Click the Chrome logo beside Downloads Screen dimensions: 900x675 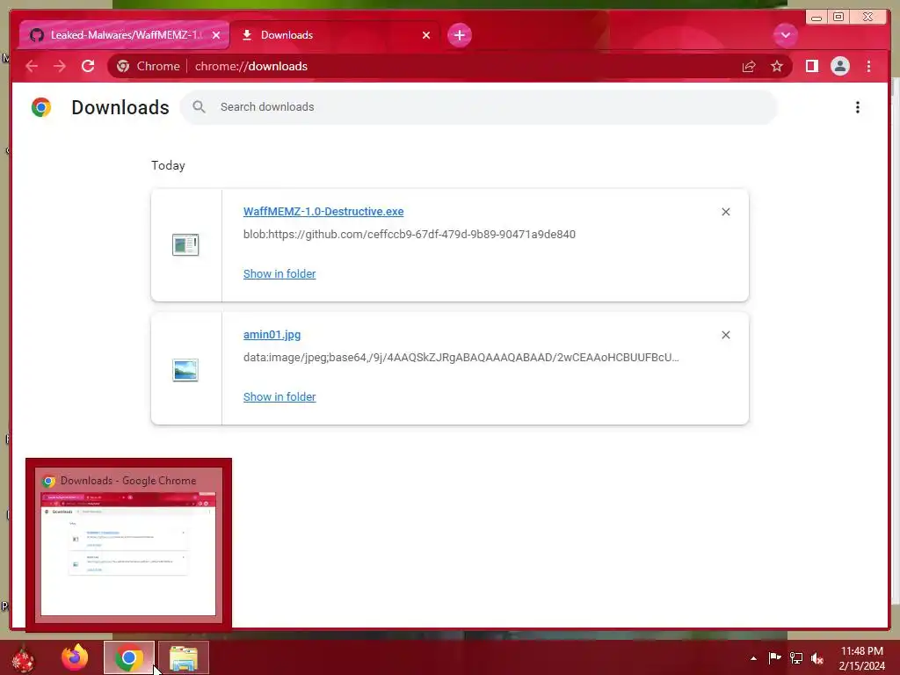41,107
